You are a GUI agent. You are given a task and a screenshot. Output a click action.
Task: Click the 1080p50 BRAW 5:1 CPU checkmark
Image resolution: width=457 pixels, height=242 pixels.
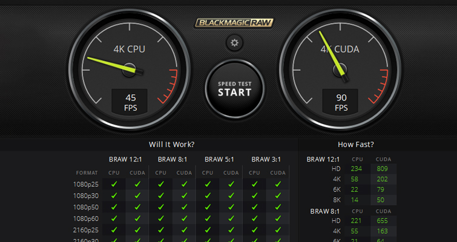coord(208,207)
